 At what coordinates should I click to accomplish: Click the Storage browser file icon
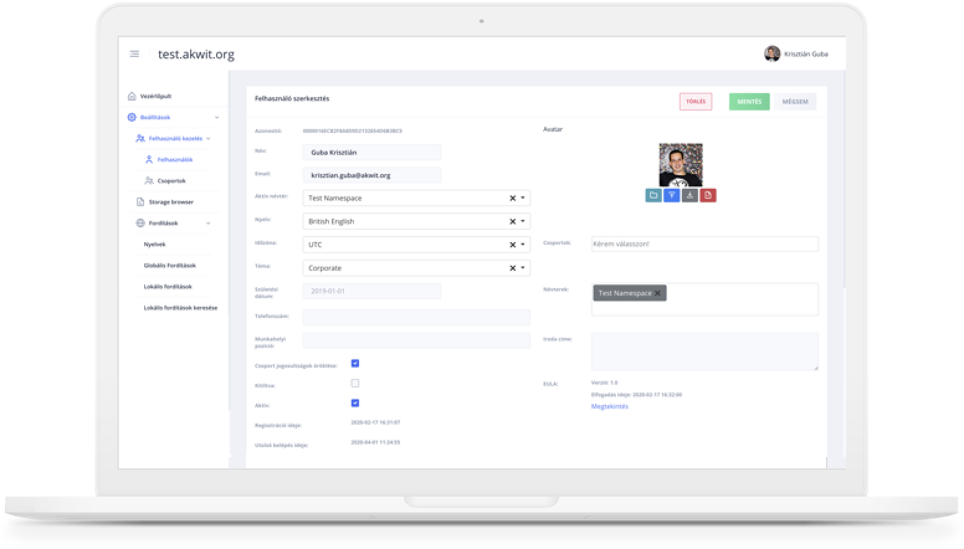[140, 202]
